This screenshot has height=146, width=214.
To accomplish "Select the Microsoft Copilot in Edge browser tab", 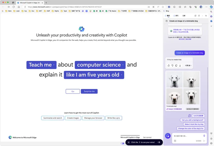I will click(30, 3).
